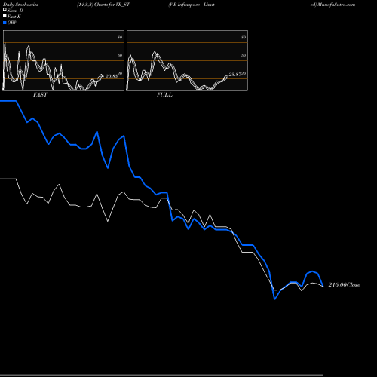Click the 'Fast K' legend label
This screenshot has height=377, width=377.
pos(14,17)
